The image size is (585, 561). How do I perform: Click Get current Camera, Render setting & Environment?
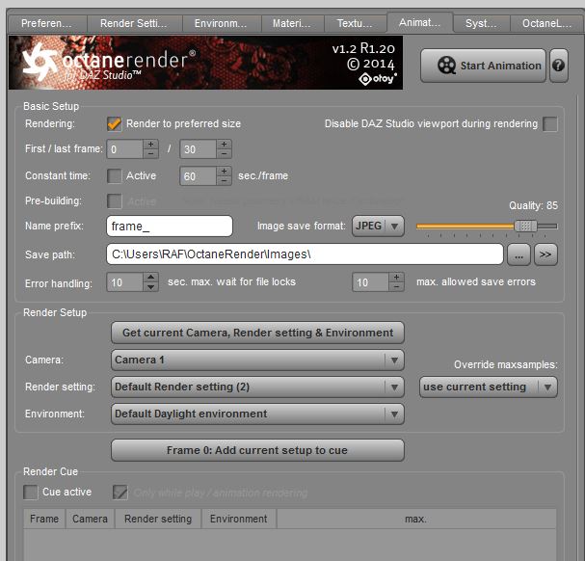pos(257,333)
